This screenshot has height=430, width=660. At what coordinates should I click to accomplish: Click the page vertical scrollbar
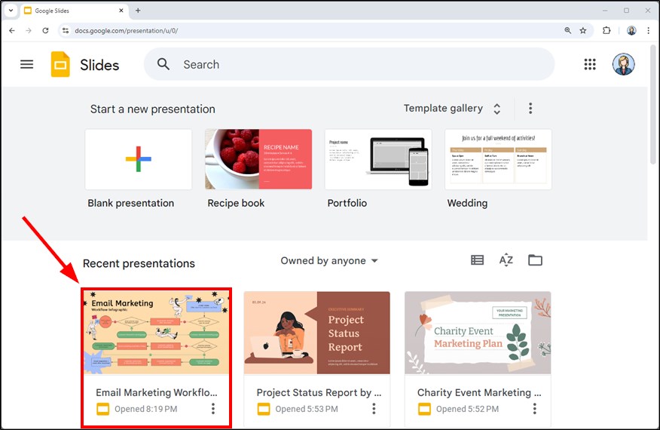point(653,105)
